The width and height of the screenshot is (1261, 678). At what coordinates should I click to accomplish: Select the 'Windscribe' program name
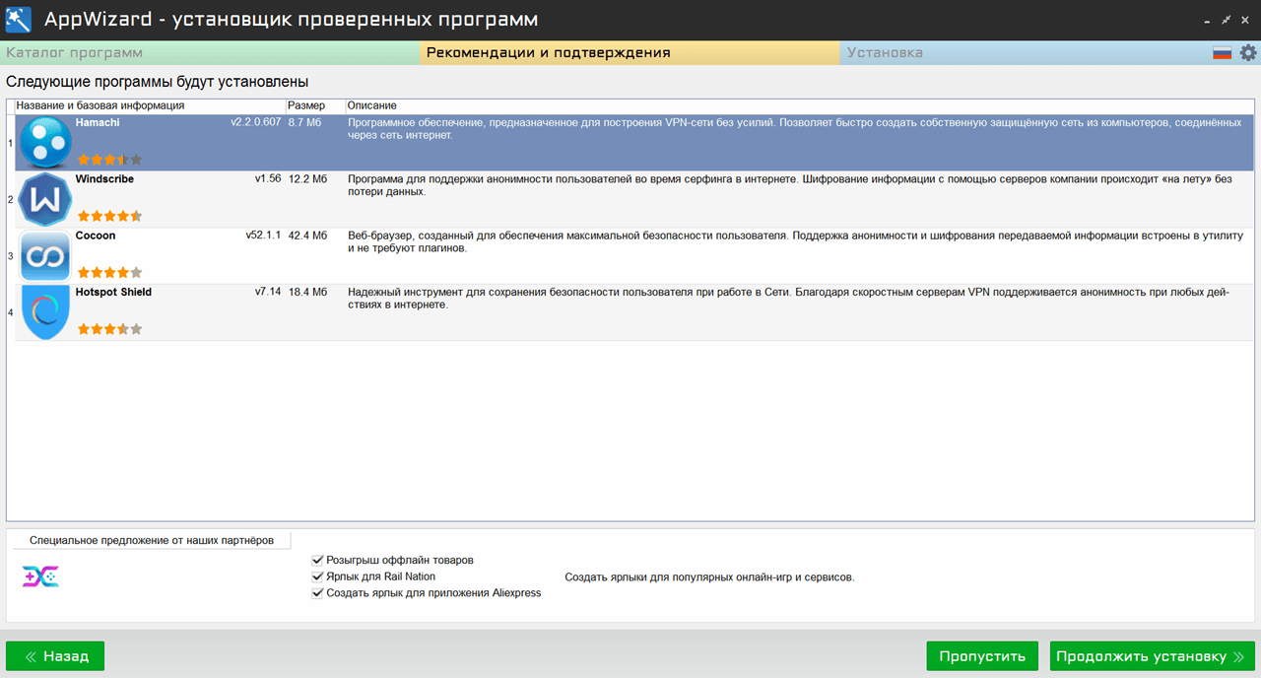(x=104, y=179)
